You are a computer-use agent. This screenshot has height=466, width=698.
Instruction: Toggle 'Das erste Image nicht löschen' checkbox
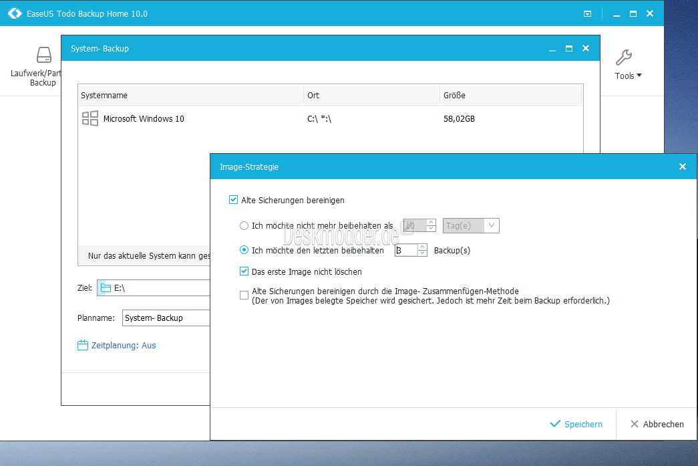(244, 271)
